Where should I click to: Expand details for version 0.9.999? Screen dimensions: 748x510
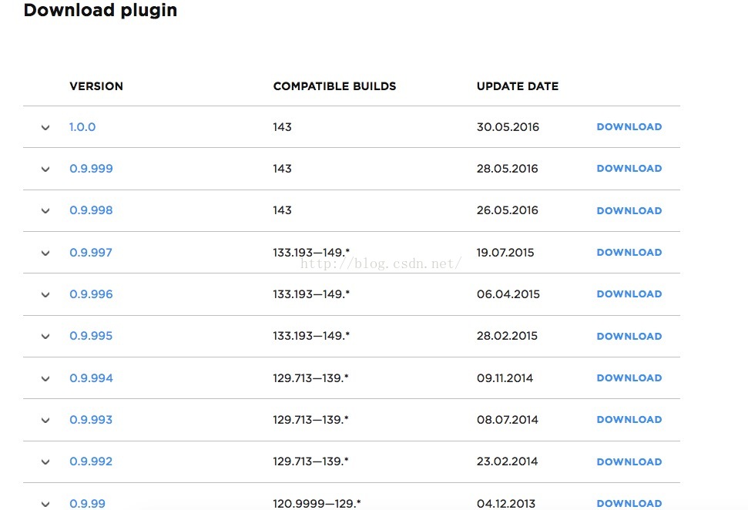pos(45,169)
